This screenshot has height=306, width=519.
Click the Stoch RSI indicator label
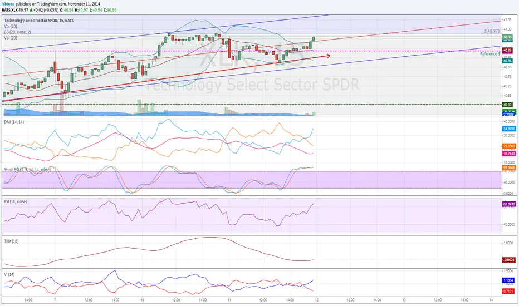click(x=27, y=170)
